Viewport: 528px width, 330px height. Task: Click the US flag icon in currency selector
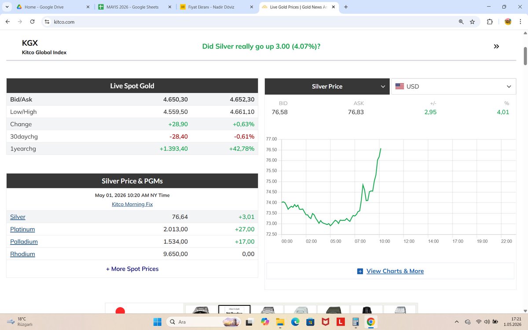tap(400, 87)
